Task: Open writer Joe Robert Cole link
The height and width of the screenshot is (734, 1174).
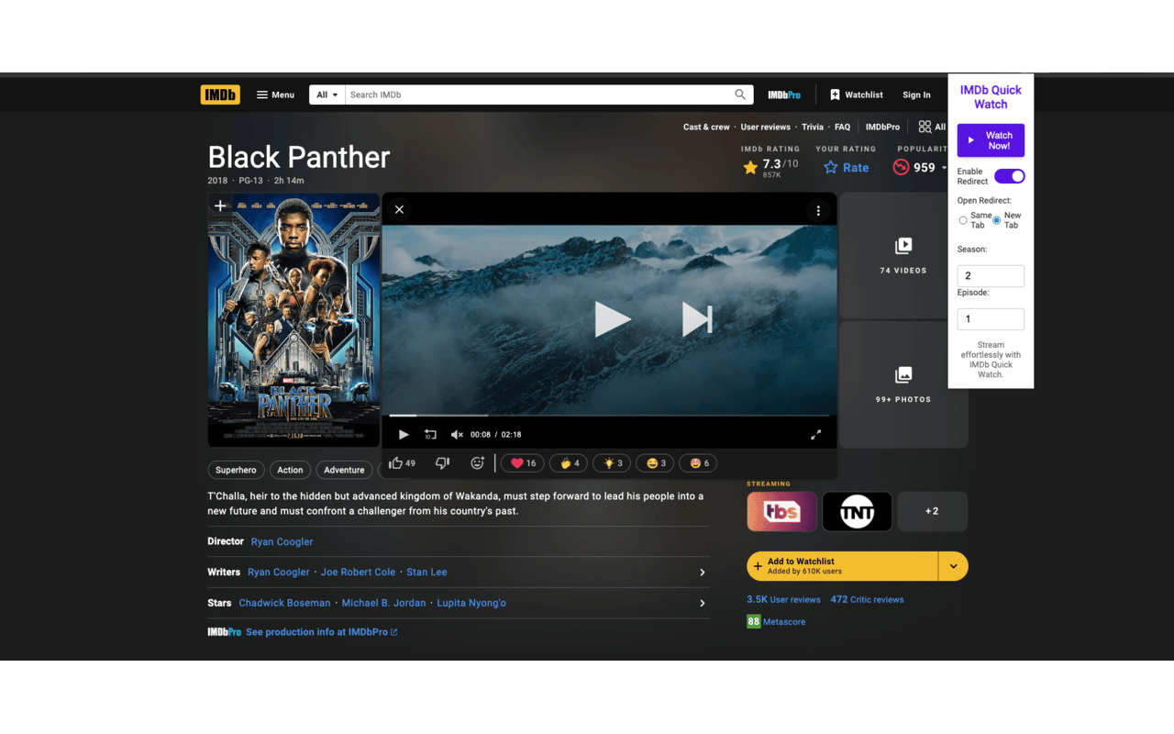Action: tap(358, 572)
